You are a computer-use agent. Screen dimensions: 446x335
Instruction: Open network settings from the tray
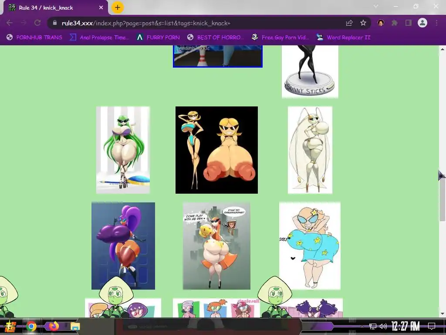373,326
